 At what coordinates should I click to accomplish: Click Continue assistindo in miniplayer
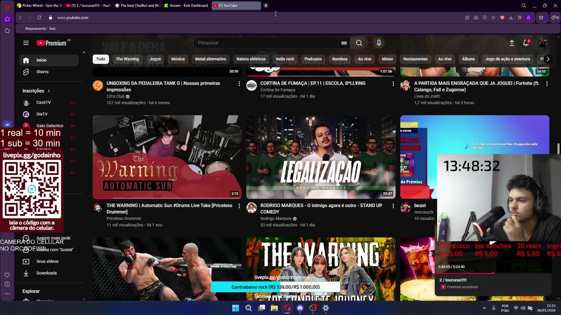(462, 287)
